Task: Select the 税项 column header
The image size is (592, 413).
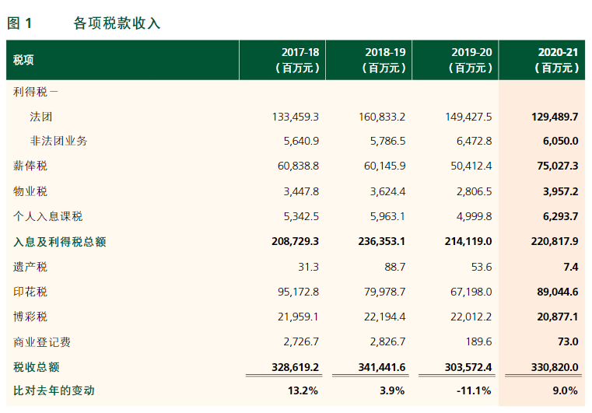Action: (x=24, y=60)
